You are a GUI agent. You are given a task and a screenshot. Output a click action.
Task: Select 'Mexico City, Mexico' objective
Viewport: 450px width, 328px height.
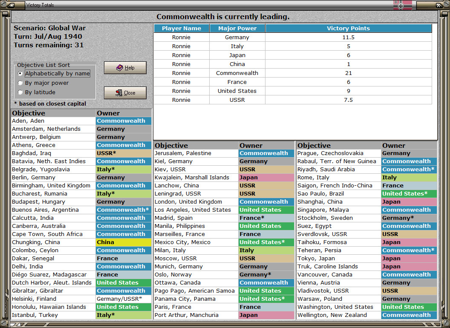(196, 242)
